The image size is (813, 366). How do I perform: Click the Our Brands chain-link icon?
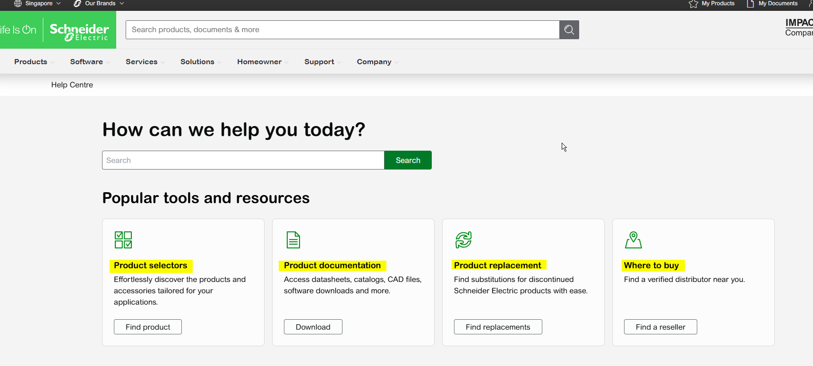(x=77, y=3)
